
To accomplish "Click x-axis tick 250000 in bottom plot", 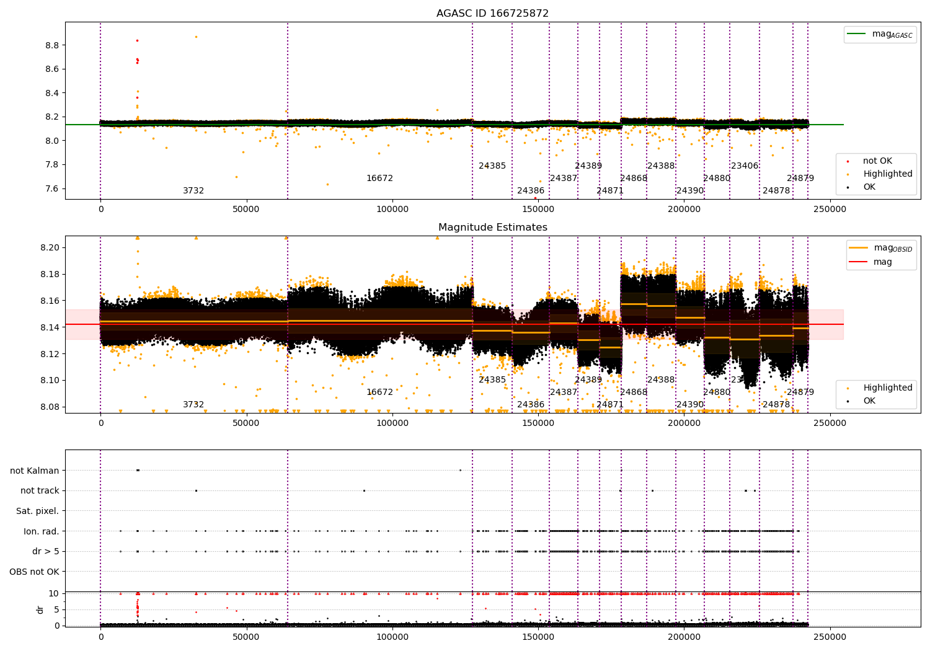I will (830, 637).
